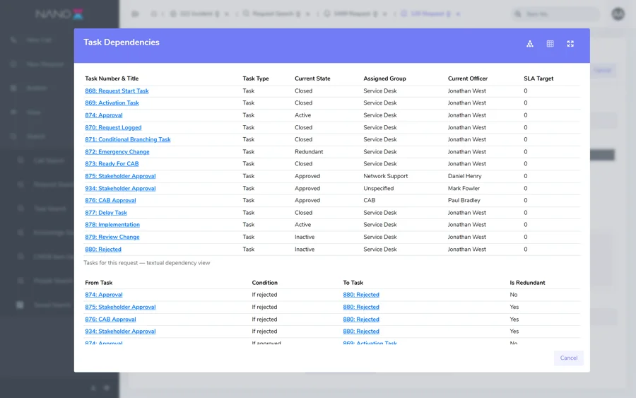Open 875: Stakeholder Approval in tasks table
Viewport: 636px width, 398px height.
(120, 176)
